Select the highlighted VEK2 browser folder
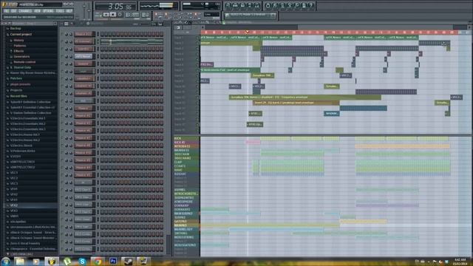Viewport: 473px width, 266px height. click(x=30, y=205)
